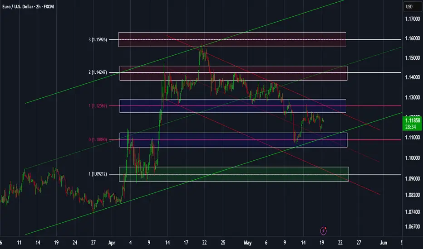This screenshot has width=423, height=249.
Task: Click the Fibonacci level label 2 (1.14247)
Action: pyautogui.click(x=98, y=72)
